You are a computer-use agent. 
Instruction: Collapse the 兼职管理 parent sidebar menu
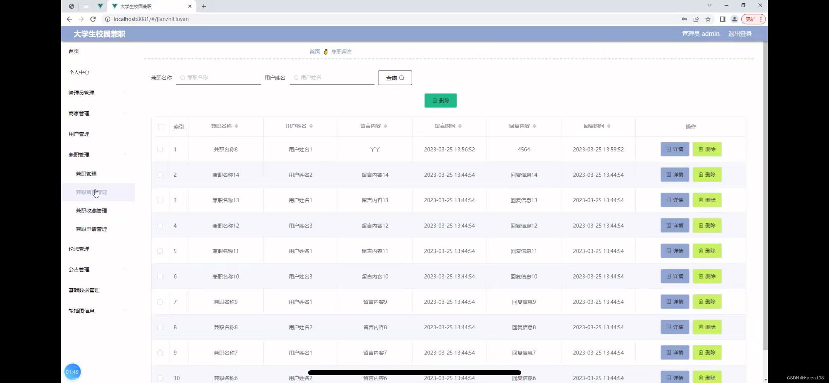pyautogui.click(x=98, y=155)
